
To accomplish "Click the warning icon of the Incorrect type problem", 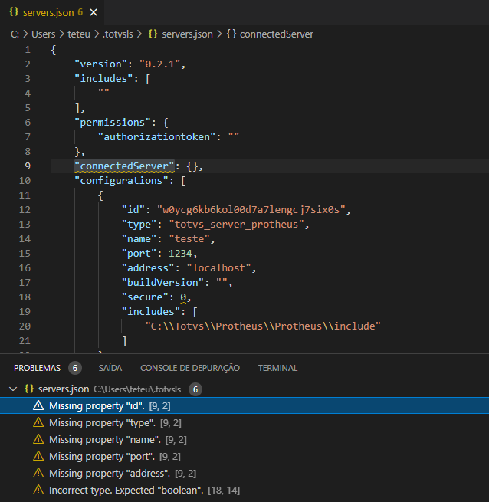I will 38,490.
